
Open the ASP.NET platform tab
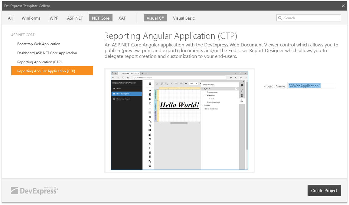[x=75, y=18]
